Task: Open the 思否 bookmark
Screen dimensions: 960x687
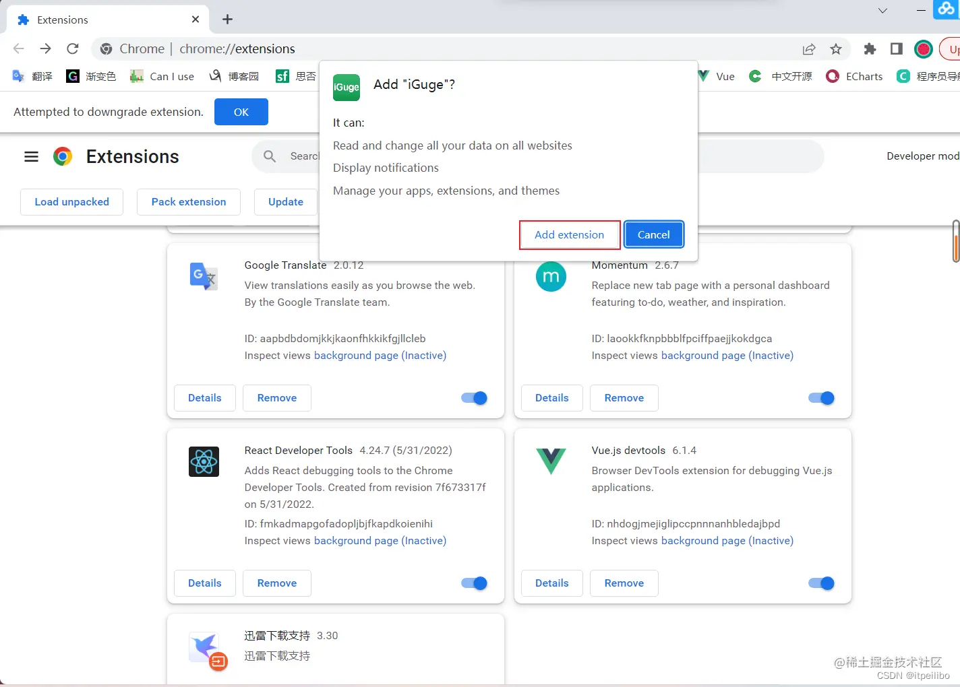Action: tap(296, 76)
